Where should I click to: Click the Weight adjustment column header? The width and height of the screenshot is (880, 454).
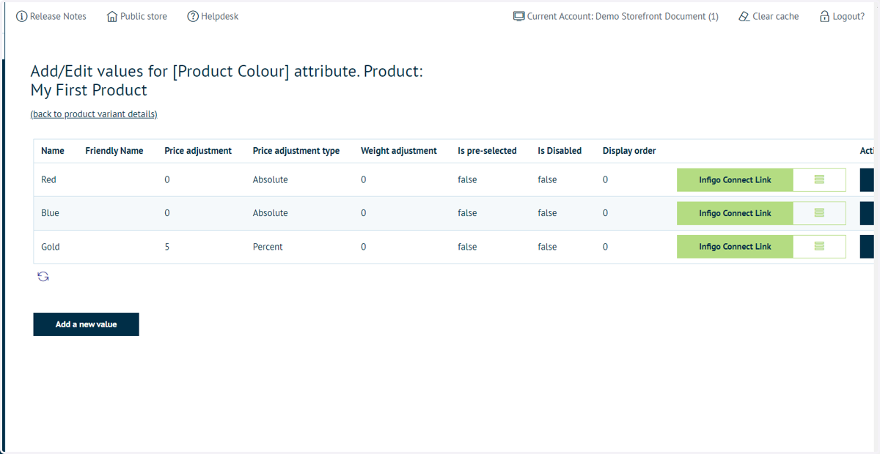click(x=399, y=151)
